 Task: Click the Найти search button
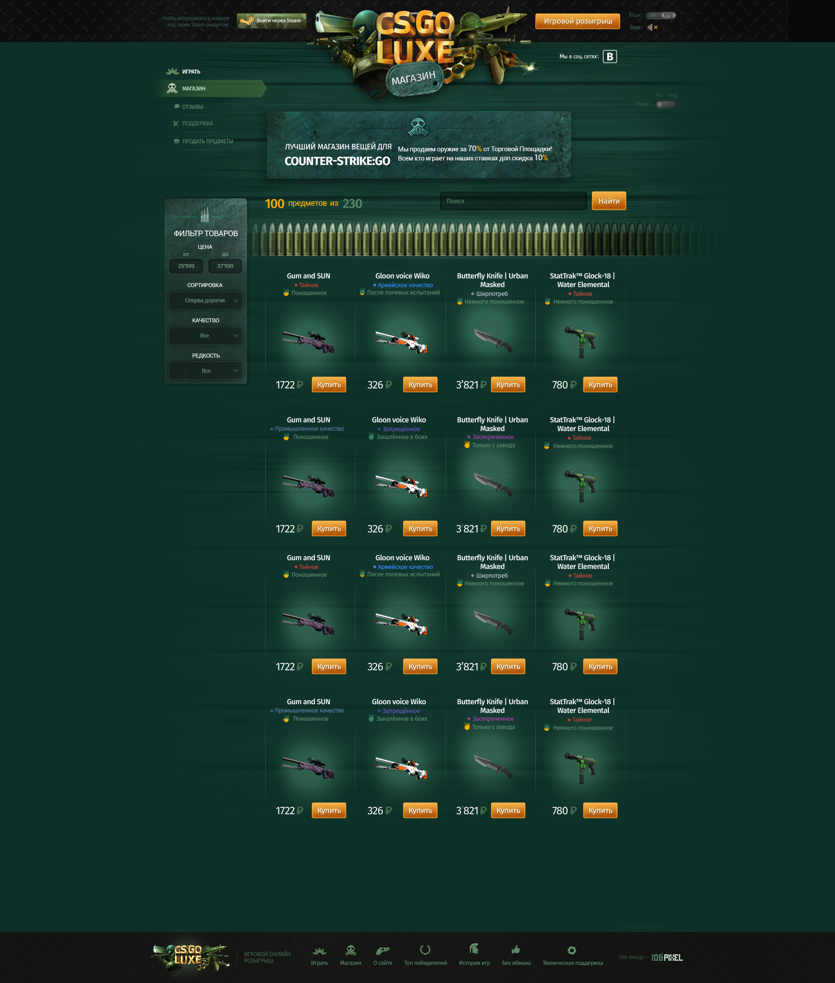coord(609,201)
